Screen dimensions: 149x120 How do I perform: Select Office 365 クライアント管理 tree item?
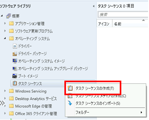(x=36, y=114)
